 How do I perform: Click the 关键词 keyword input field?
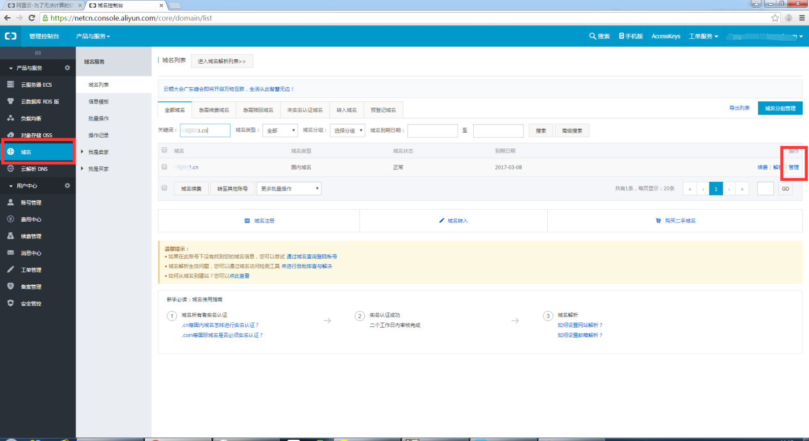pos(205,131)
